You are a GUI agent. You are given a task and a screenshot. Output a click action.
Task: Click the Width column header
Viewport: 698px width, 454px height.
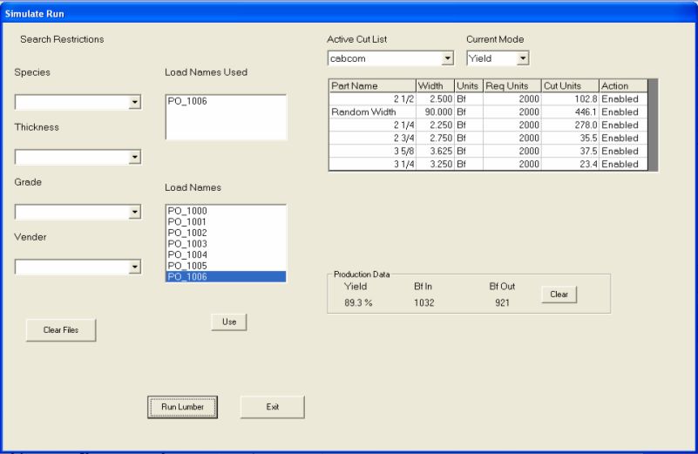tap(435, 86)
